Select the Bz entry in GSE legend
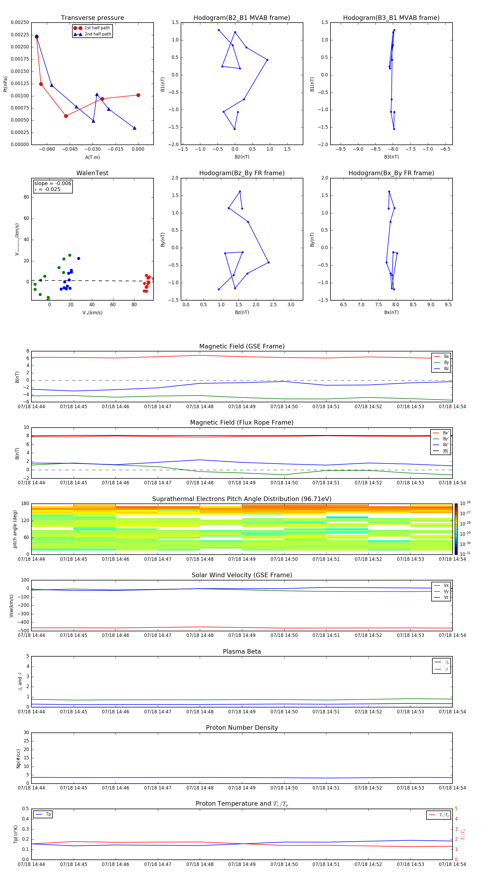The image size is (484, 888). [x=441, y=368]
